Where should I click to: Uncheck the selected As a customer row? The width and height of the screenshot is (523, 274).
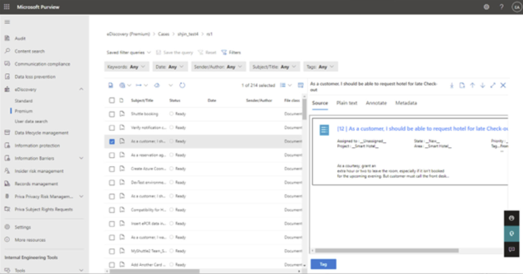tap(112, 142)
